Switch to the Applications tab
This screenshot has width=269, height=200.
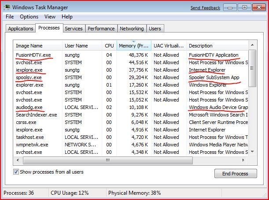pyautogui.click(x=21, y=29)
